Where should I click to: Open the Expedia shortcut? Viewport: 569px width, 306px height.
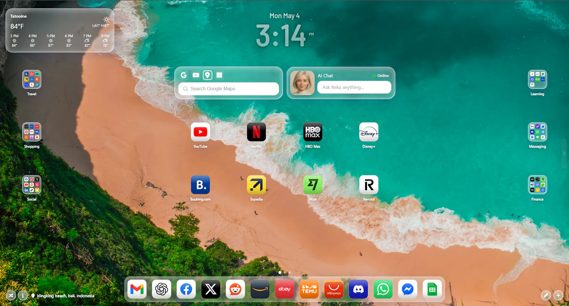pyautogui.click(x=256, y=185)
